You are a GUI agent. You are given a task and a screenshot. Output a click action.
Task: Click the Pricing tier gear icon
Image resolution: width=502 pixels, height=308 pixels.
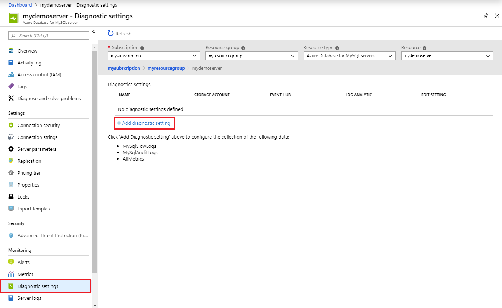click(x=11, y=173)
